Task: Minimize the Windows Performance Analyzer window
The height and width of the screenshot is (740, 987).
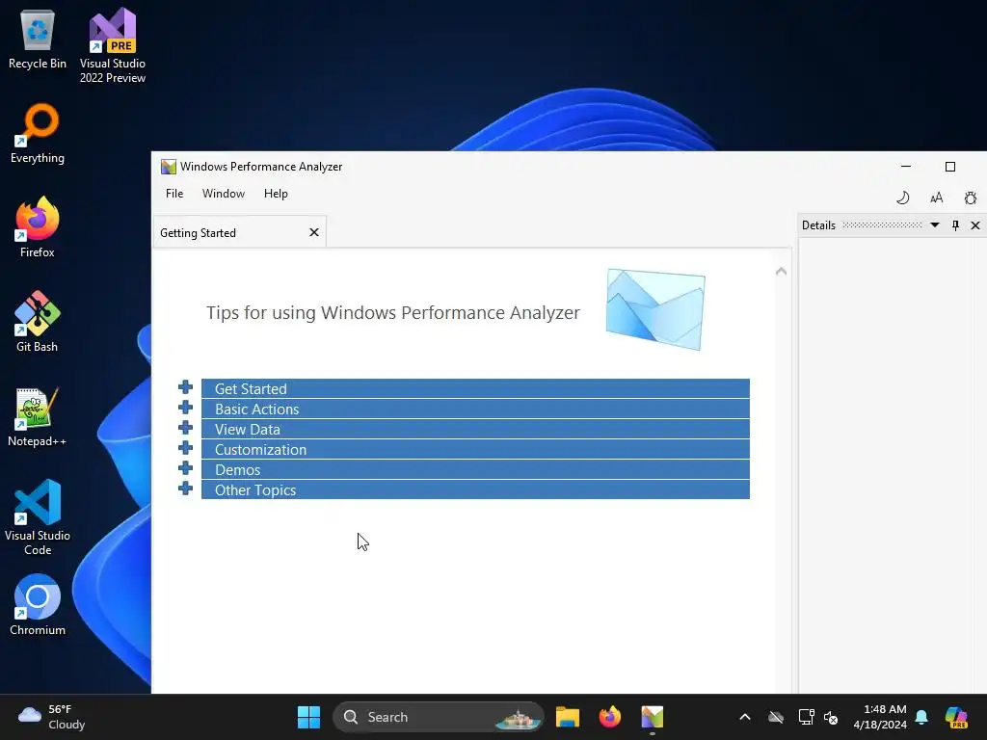Action: pos(906,166)
